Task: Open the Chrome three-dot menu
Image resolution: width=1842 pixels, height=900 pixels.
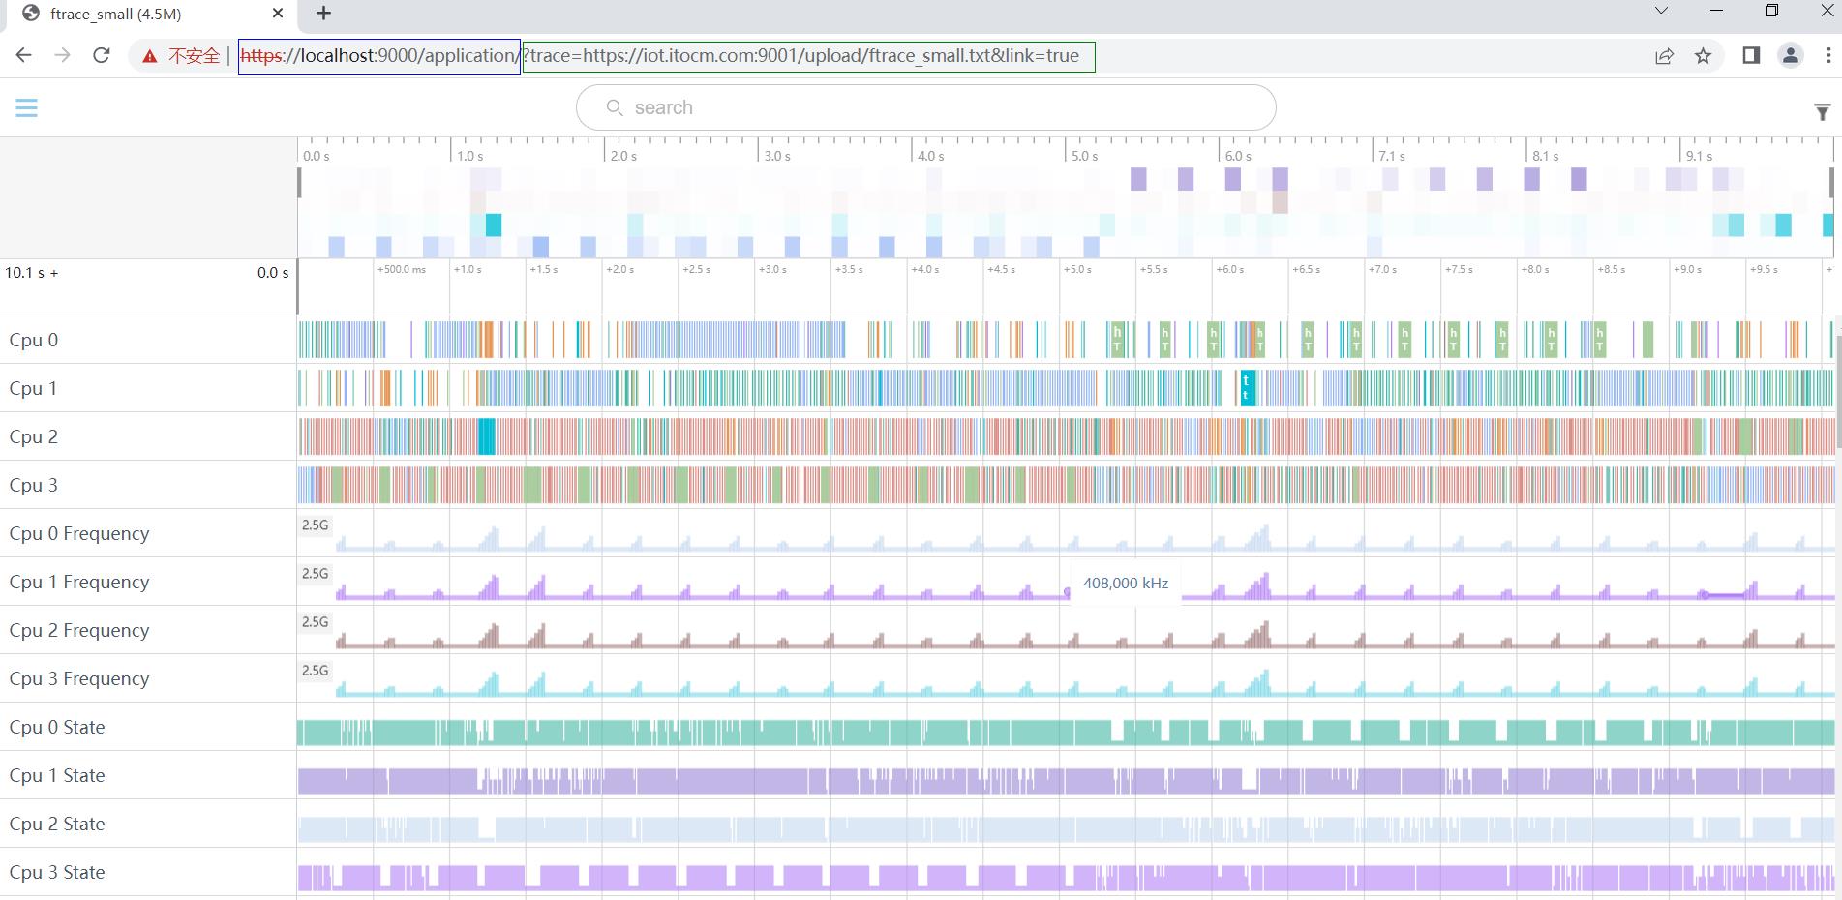Action: (x=1827, y=56)
